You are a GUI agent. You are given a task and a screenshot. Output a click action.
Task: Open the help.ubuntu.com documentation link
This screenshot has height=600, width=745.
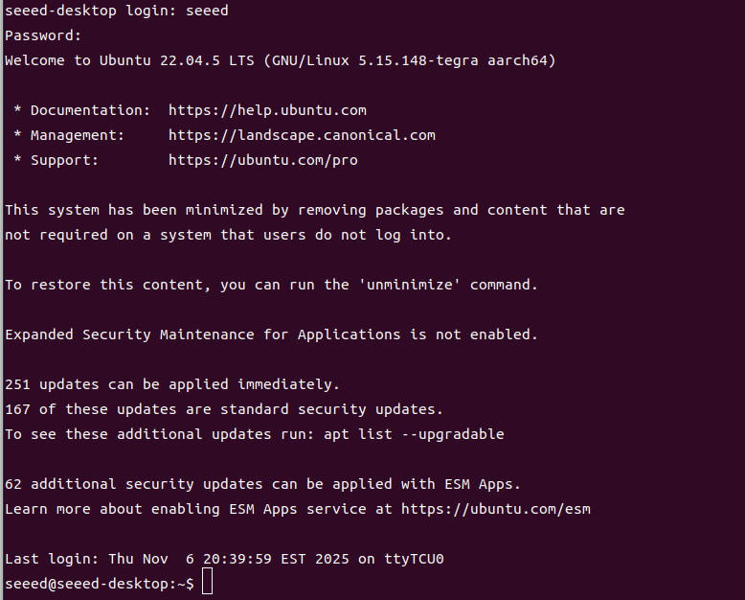click(x=267, y=110)
